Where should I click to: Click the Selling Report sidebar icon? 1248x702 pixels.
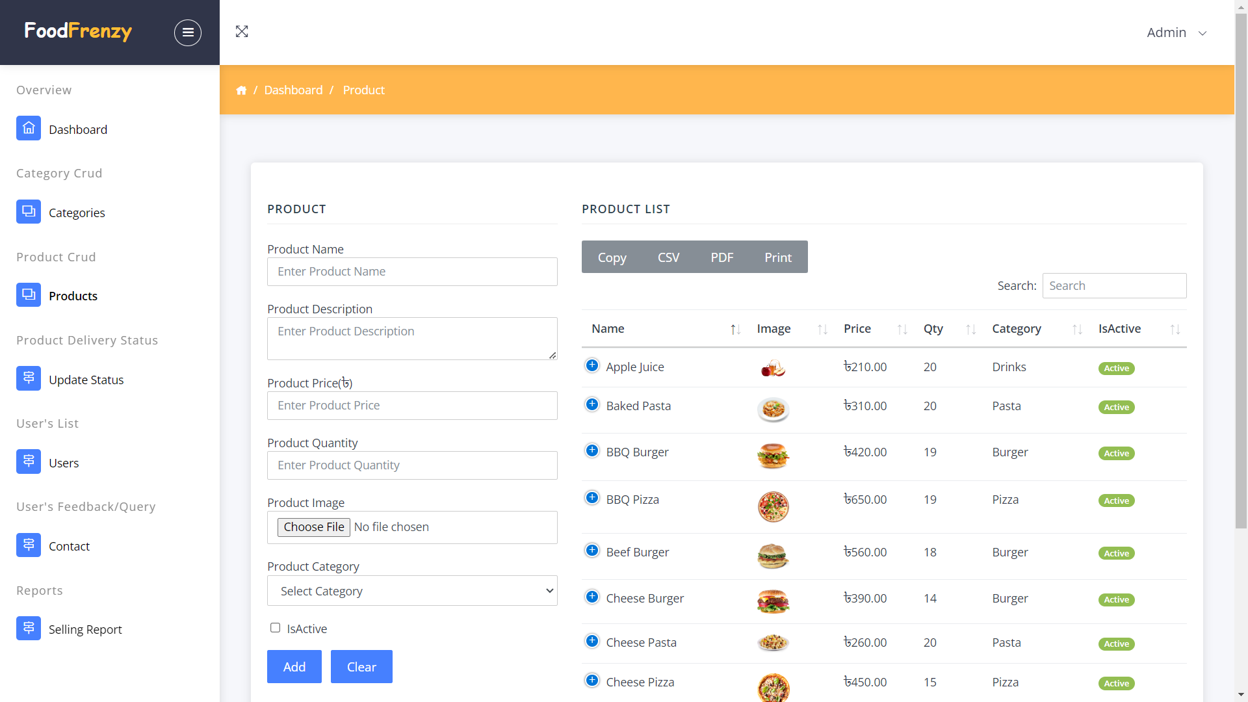[x=29, y=628]
